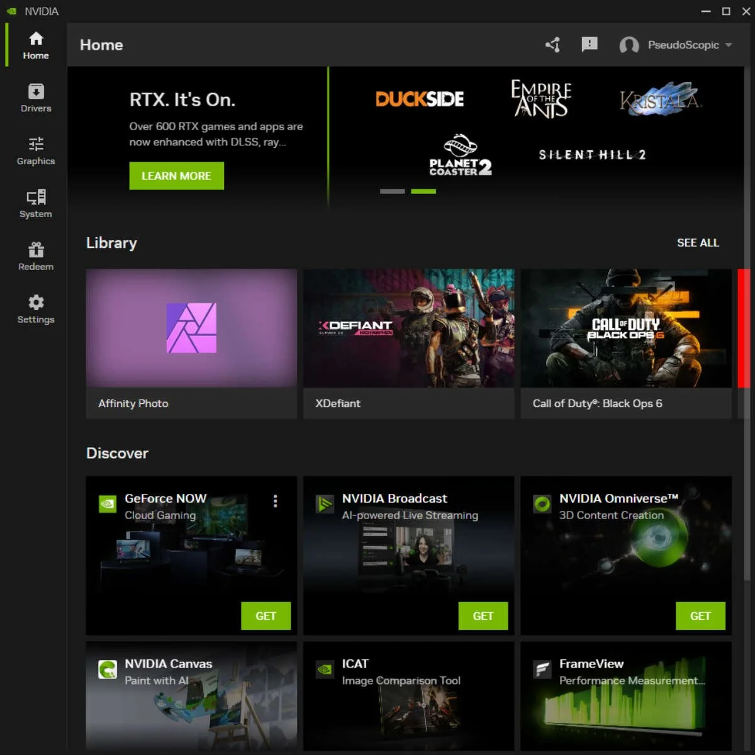Select the System icon in the sidebar
Viewport: 755px width, 755px height.
[x=35, y=203]
